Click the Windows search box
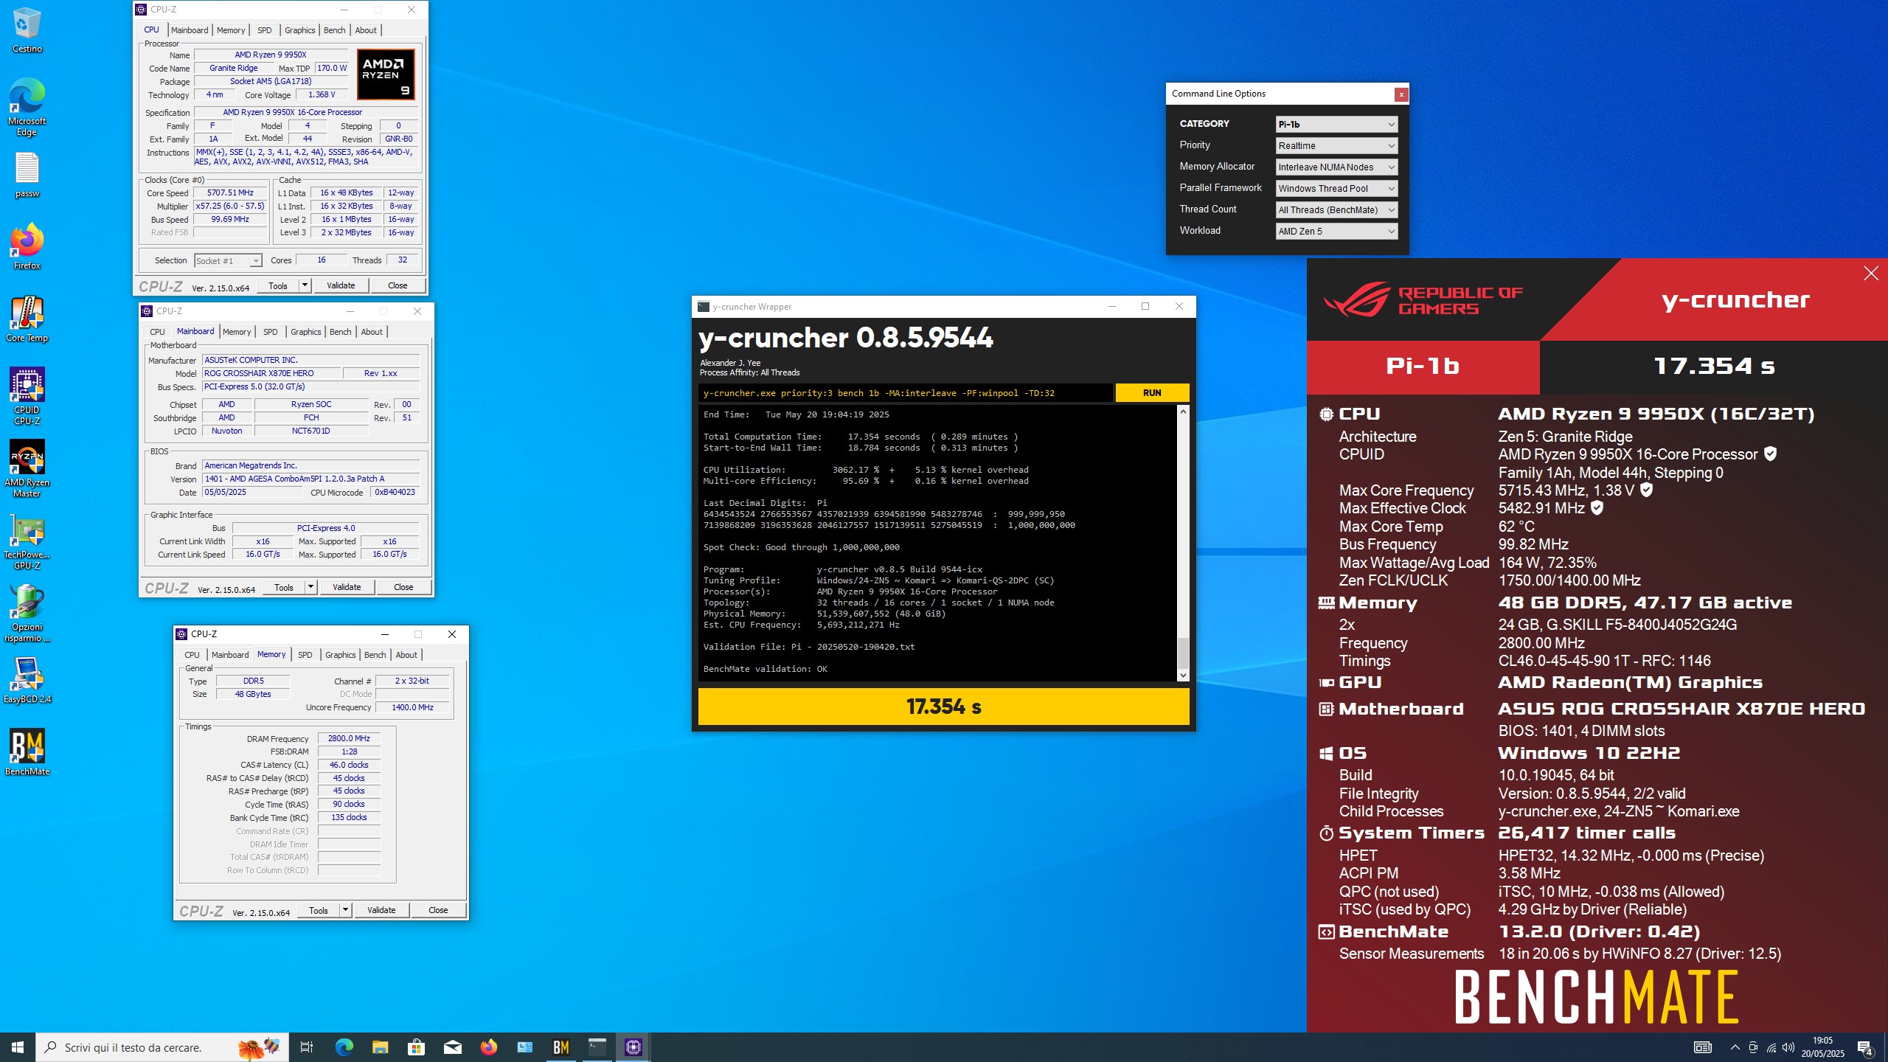The height and width of the screenshot is (1062, 1888). tap(162, 1047)
